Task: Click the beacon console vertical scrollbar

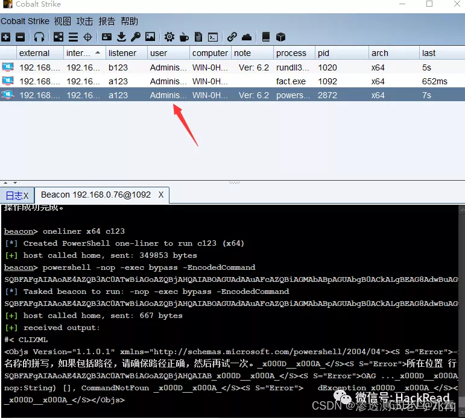Action: point(462,310)
